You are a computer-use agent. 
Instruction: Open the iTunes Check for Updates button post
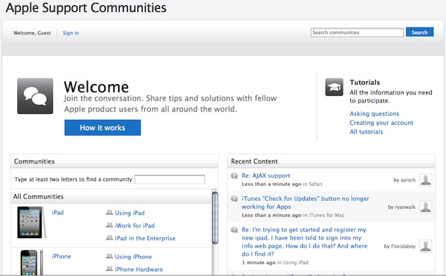coord(306,202)
